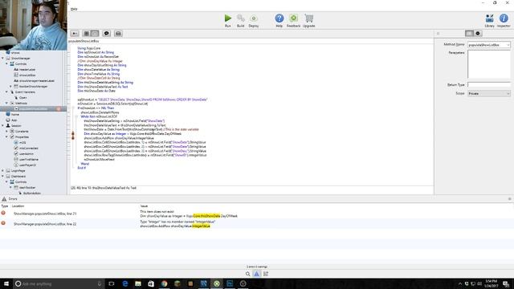The height and width of the screenshot is (289, 514).
Task: Run the project with the green arrow
Action: [x=228, y=18]
